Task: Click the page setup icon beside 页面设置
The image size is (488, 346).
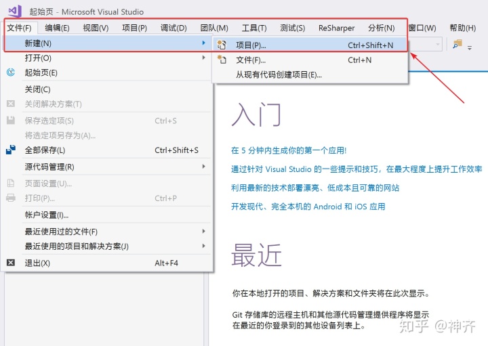Action: [11, 183]
